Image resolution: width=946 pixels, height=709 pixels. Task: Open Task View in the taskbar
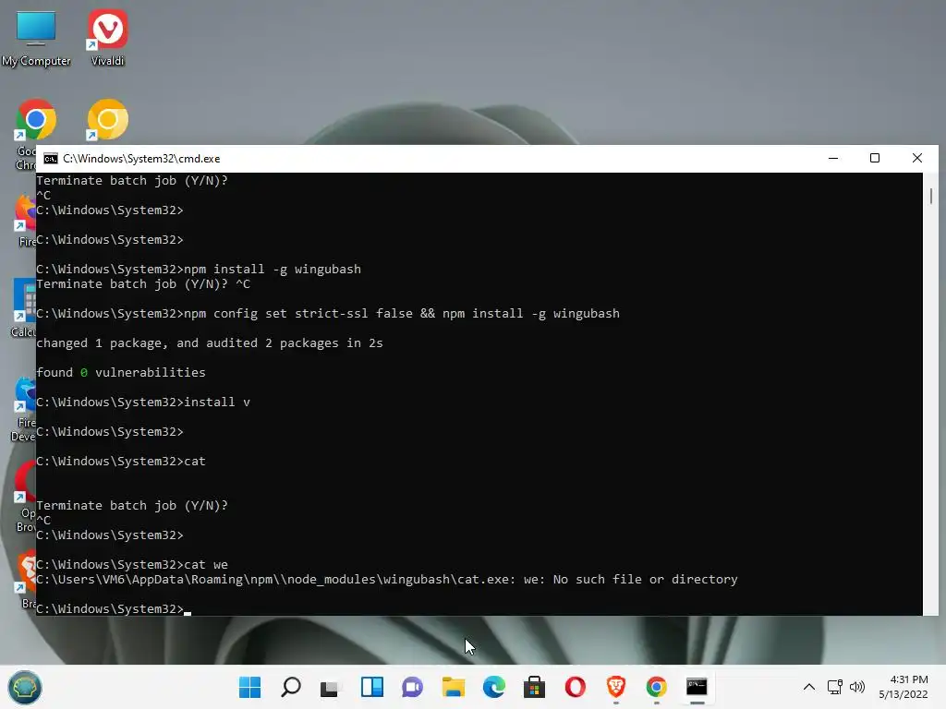(x=332, y=687)
